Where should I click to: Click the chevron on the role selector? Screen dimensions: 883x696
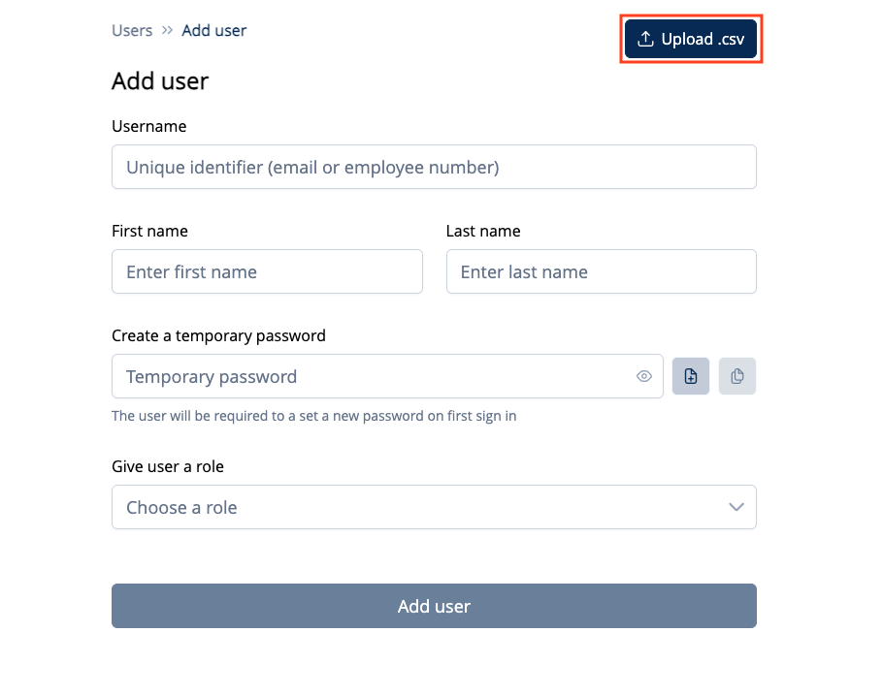[736, 507]
